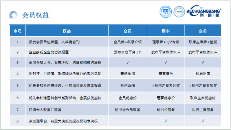Select the 会员权益 slide title
This screenshot has height=130, width=231.
(x=35, y=15)
